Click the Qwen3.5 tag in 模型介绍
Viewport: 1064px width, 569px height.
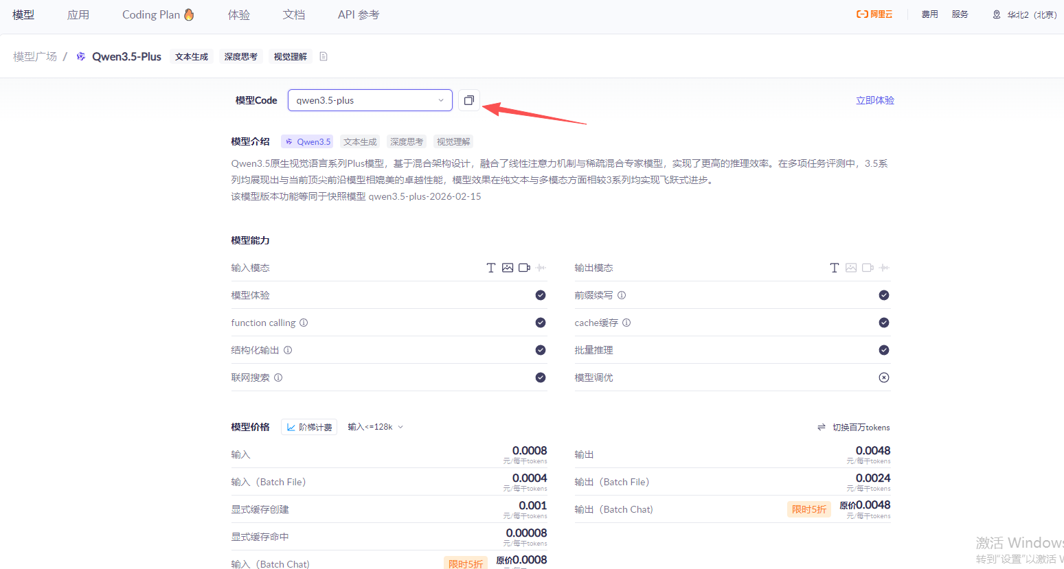tap(308, 141)
